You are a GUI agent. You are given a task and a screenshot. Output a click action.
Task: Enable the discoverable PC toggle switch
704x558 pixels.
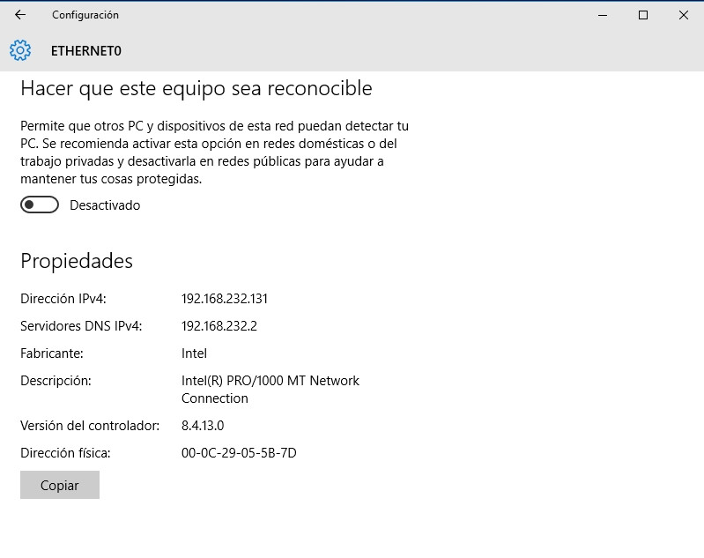(x=40, y=205)
